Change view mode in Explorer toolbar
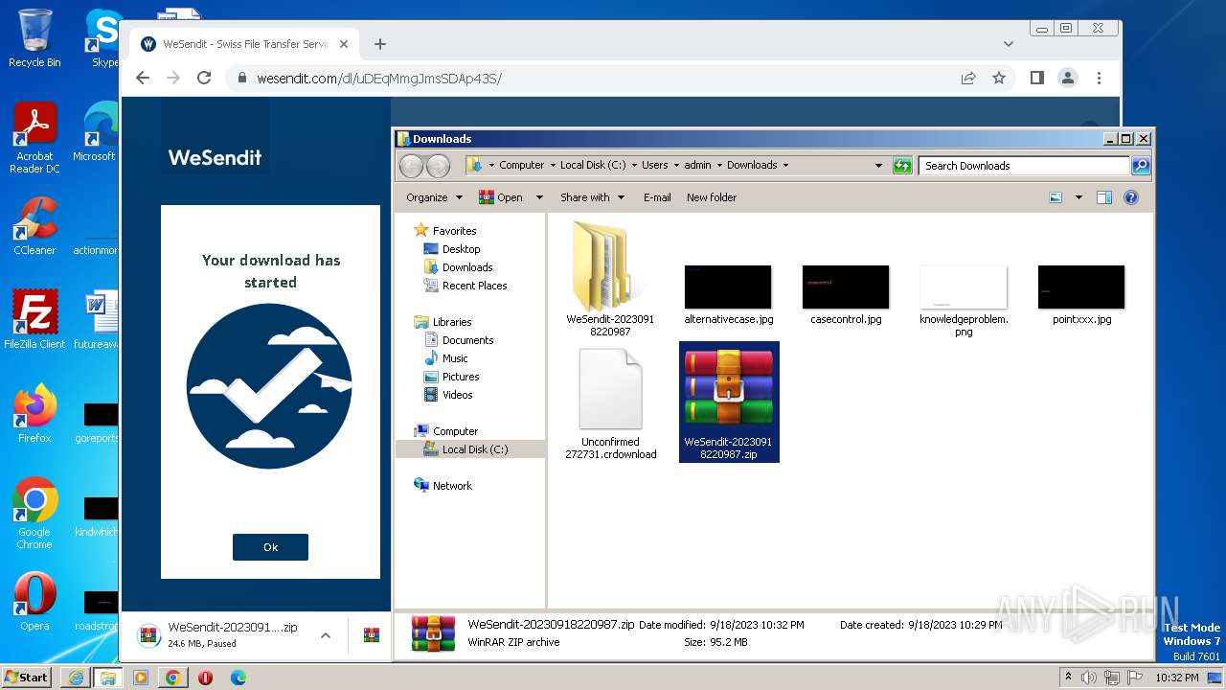The width and height of the screenshot is (1226, 690). coord(1056,197)
